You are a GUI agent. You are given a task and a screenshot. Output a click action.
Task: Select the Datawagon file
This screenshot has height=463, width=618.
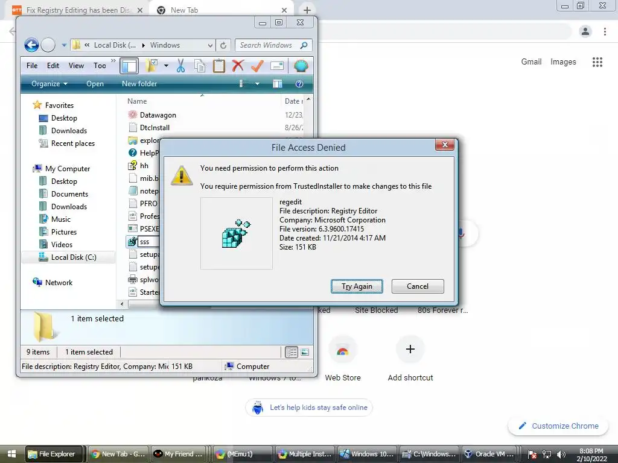pyautogui.click(x=158, y=115)
